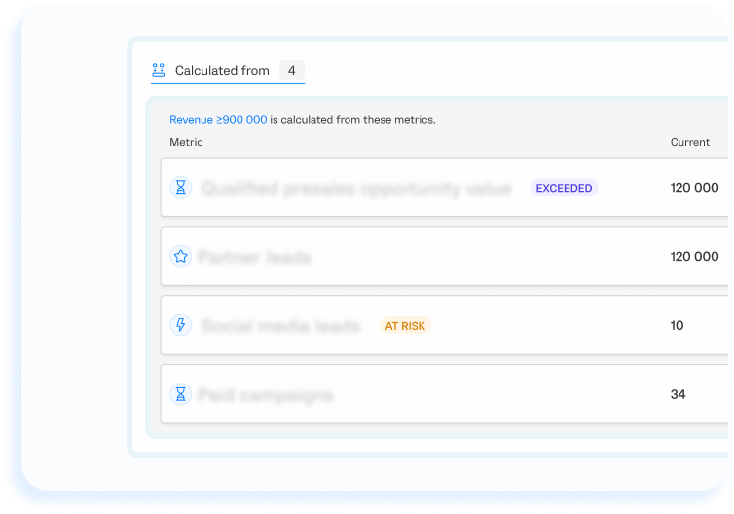This screenshot has height=514, width=734.
Task: Open the Qualified presales opportunity value metric
Action: click(356, 188)
